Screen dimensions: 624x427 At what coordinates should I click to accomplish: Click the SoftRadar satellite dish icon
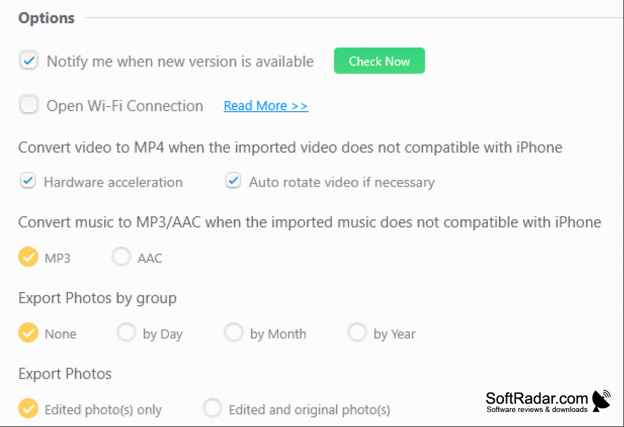tap(602, 401)
